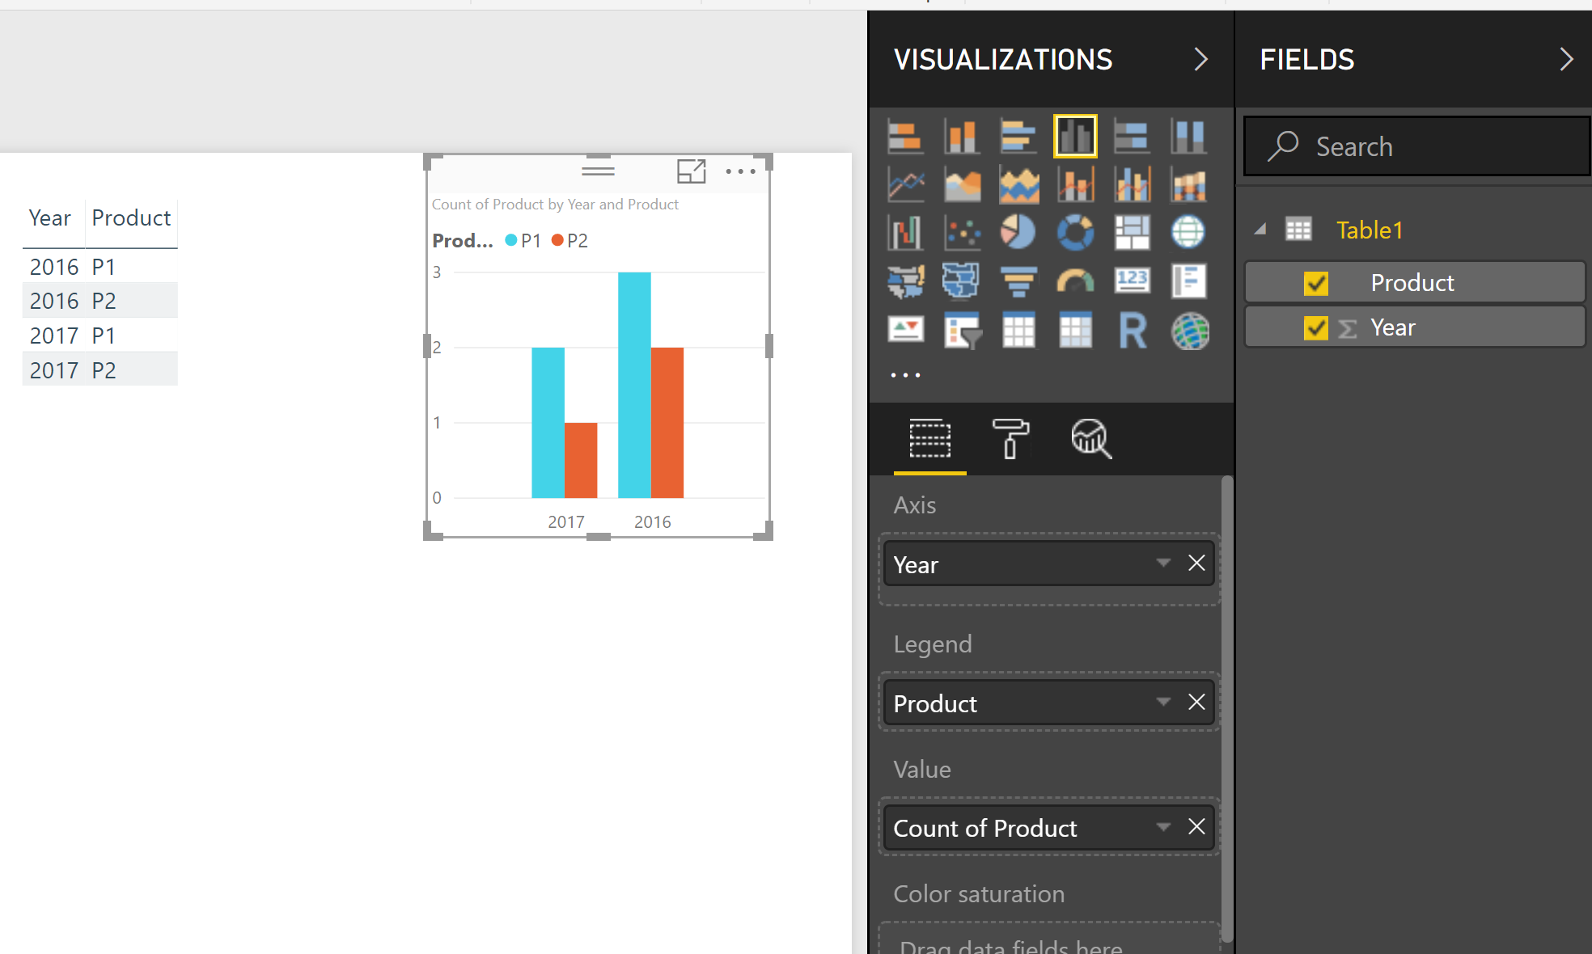Click the P1 legend color marker
The height and width of the screenshot is (954, 1592).
pyautogui.click(x=511, y=240)
